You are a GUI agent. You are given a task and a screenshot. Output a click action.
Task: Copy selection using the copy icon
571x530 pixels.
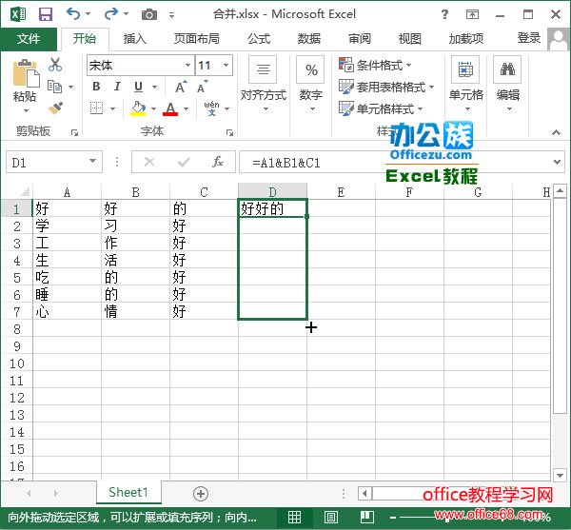(55, 87)
